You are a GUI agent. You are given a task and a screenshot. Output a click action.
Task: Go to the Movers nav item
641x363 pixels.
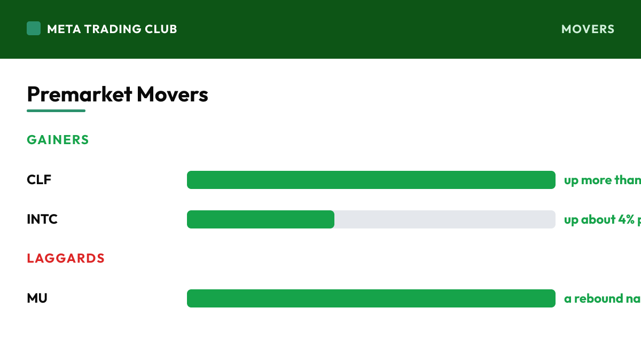pyautogui.click(x=588, y=29)
